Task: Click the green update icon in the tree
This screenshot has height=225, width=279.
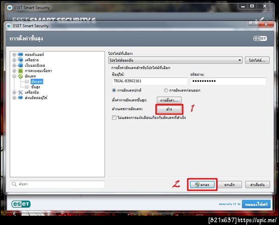Action: (x=20, y=76)
